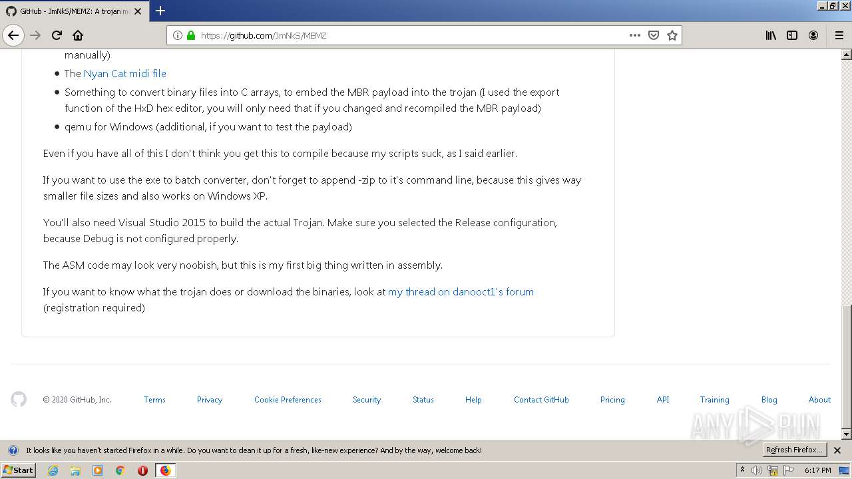
Task: Visit the Security footer link
Action: [x=367, y=399]
